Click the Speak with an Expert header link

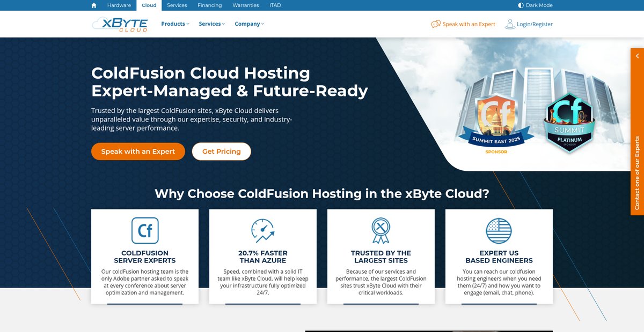click(x=463, y=24)
